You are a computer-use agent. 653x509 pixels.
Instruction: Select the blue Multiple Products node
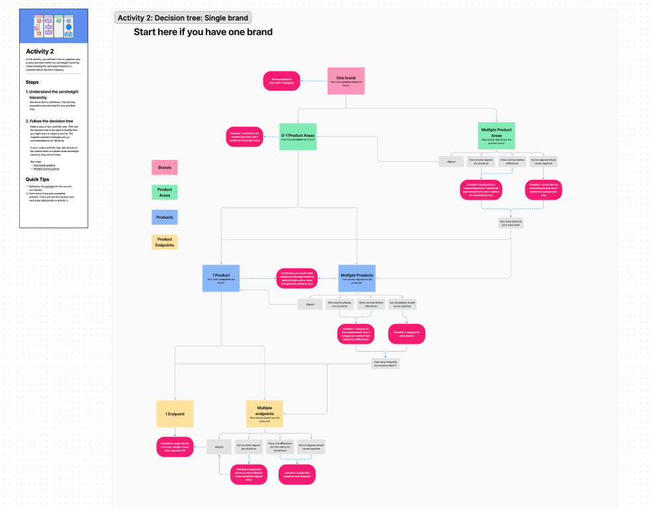357,278
